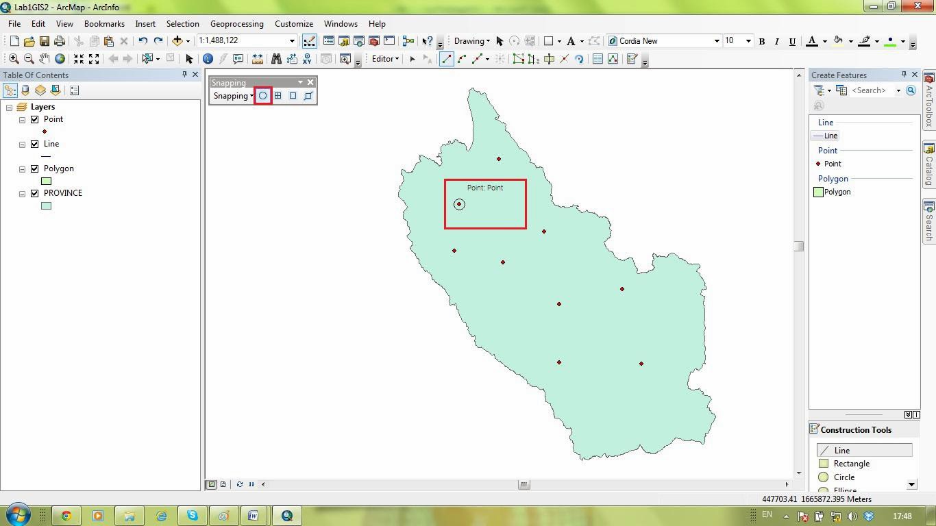Open the ArcToolbox side tab
The width and height of the screenshot is (936, 526).
point(929,100)
